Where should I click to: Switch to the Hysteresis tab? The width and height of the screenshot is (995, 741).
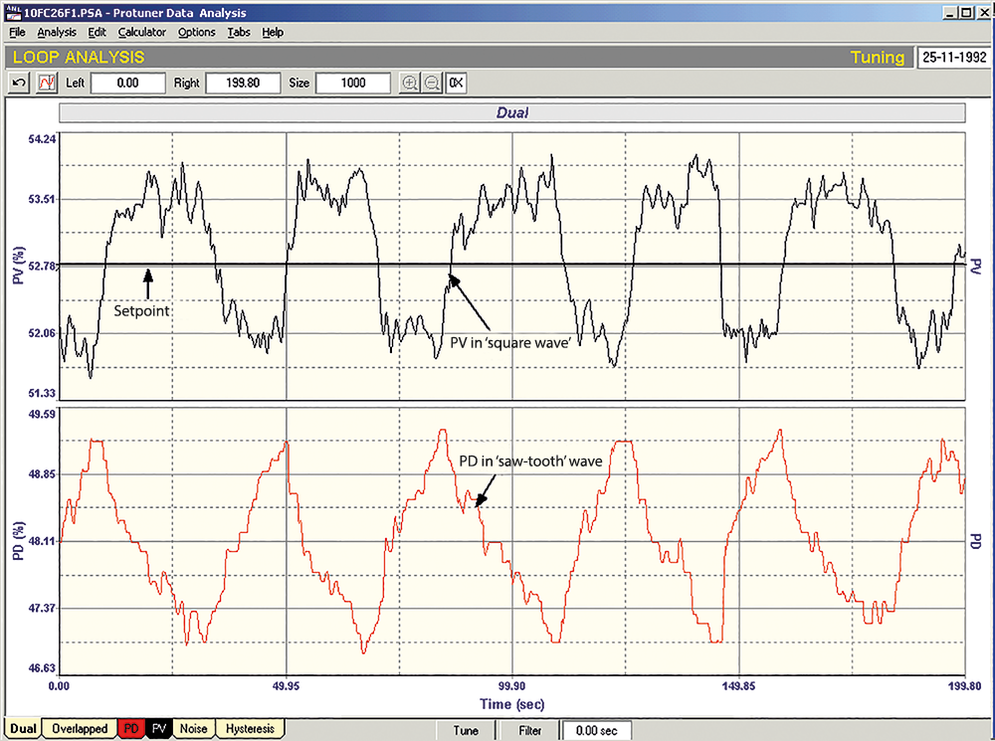tap(250, 728)
